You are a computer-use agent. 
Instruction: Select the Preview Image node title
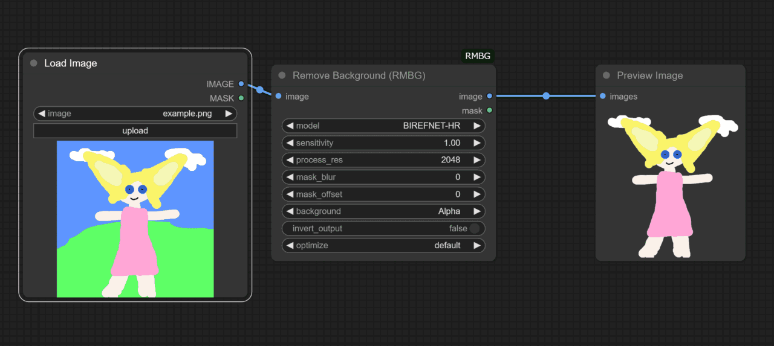650,75
